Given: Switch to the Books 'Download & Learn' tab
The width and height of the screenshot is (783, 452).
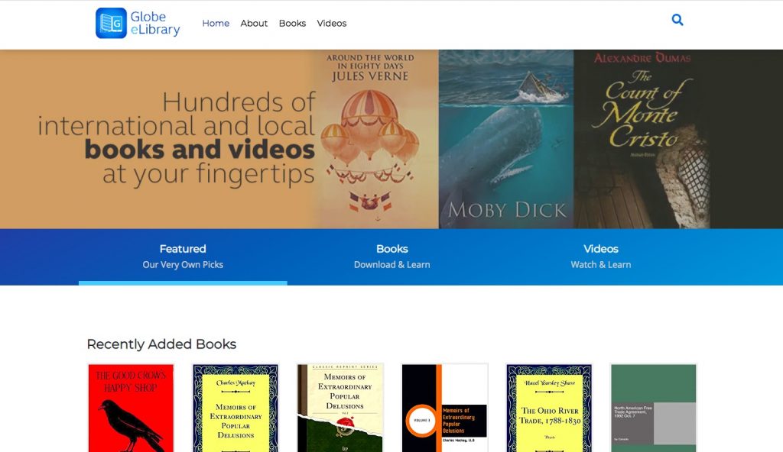Looking at the screenshot, I should tap(392, 257).
